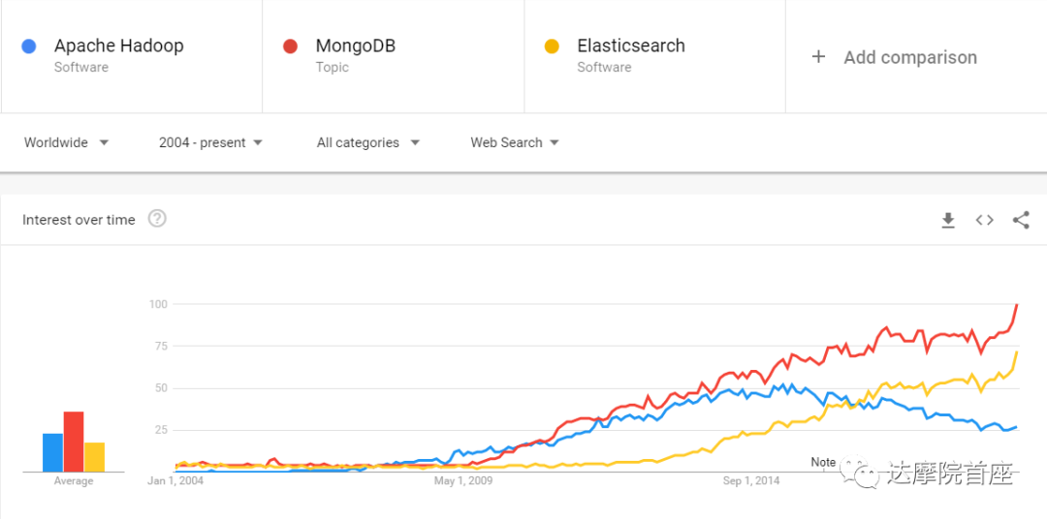The width and height of the screenshot is (1047, 519).
Task: Click the yellow Elasticsearch dot
Action: (x=552, y=46)
